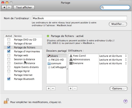Click Tout afficher button
This screenshot has width=132, height=108.
24,7
